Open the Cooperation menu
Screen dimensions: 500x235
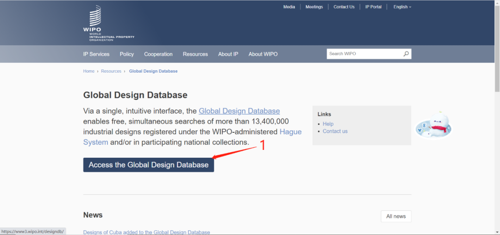(158, 54)
